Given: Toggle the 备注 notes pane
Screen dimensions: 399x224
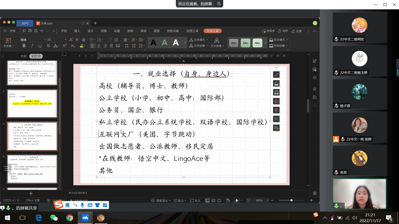Looking at the screenshot, I should click(180, 200).
